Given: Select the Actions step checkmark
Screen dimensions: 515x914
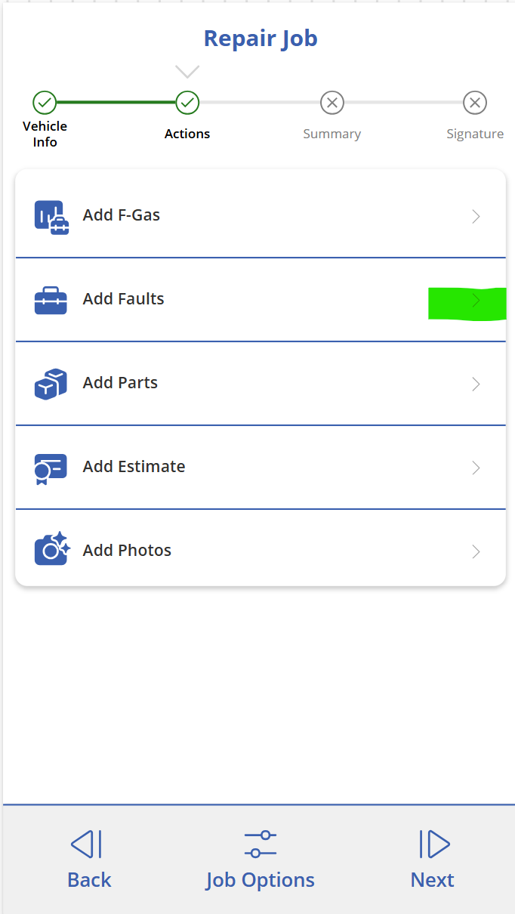Looking at the screenshot, I should pos(187,102).
